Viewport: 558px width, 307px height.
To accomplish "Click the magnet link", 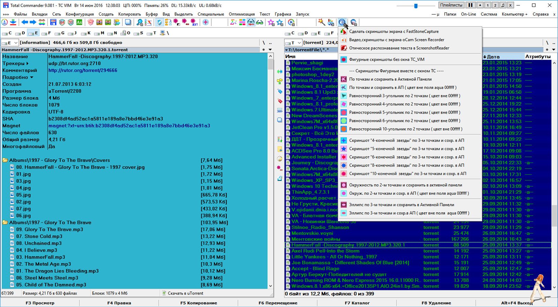I will (x=129, y=126).
